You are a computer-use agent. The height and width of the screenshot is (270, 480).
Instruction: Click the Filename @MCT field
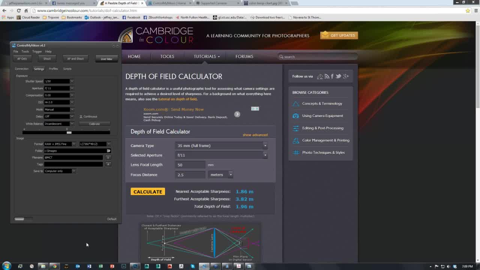coord(73,157)
